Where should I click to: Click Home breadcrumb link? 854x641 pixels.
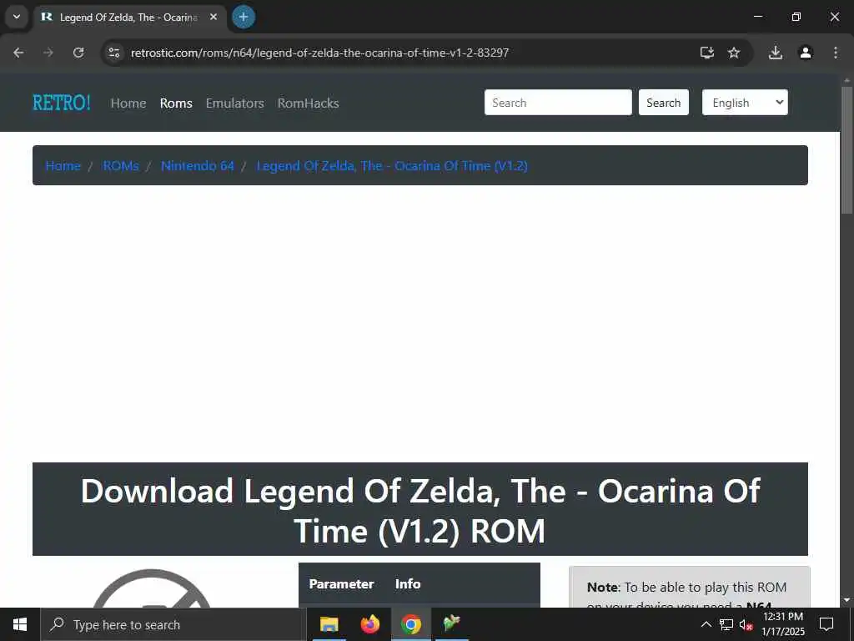click(63, 166)
